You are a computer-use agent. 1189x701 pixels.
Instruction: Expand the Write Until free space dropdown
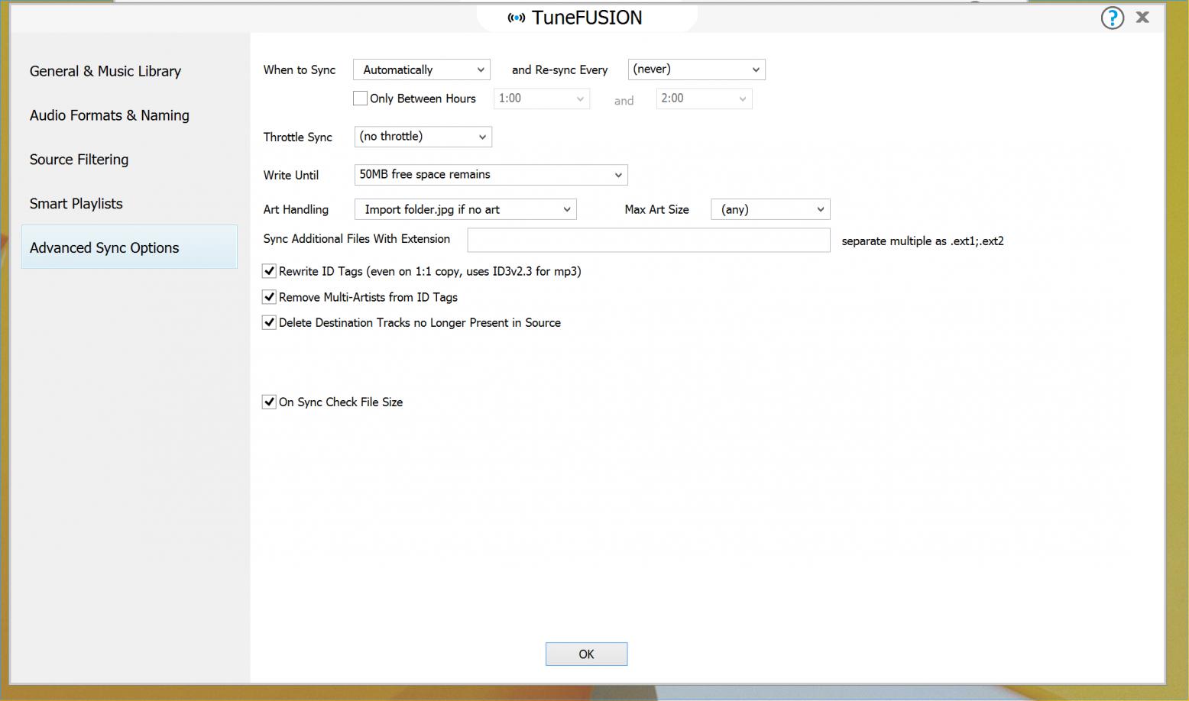[491, 175]
